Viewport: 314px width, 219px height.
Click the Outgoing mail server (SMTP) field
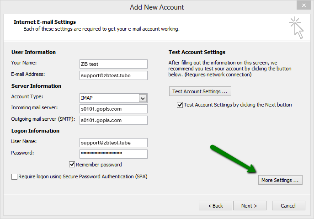113,120
